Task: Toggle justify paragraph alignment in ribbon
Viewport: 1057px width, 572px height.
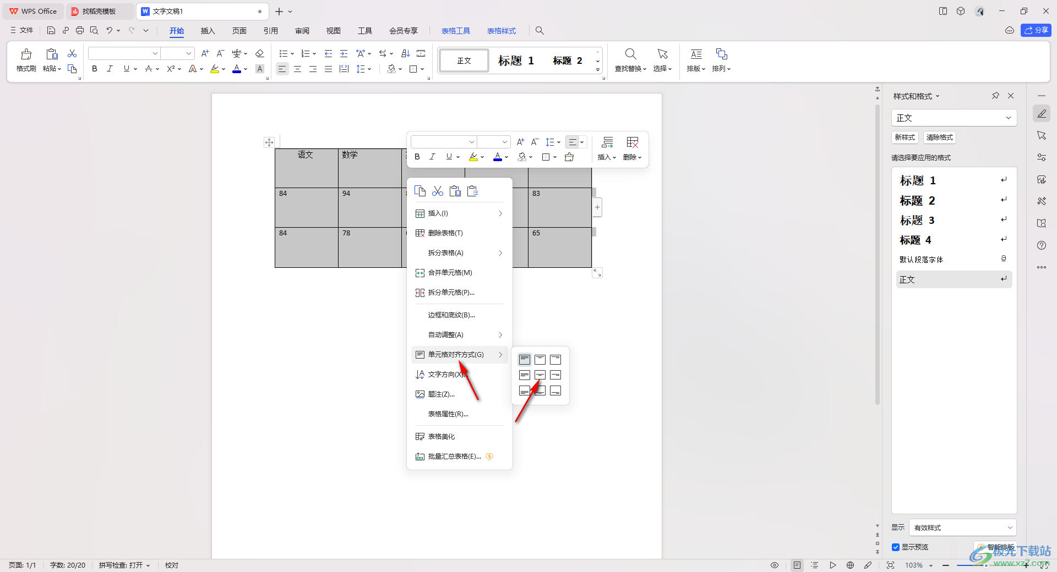Action: click(328, 69)
